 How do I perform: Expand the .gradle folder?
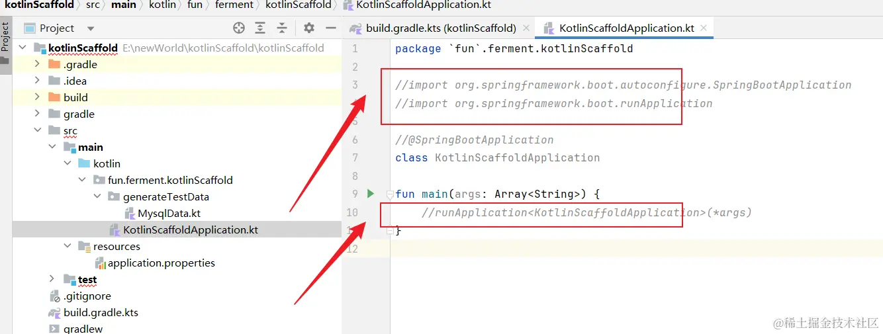point(38,64)
